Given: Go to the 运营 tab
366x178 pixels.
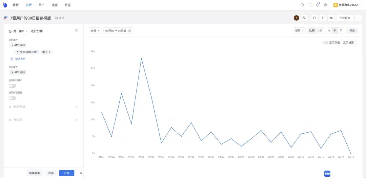Looking at the screenshot, I should pyautogui.click(x=55, y=5).
